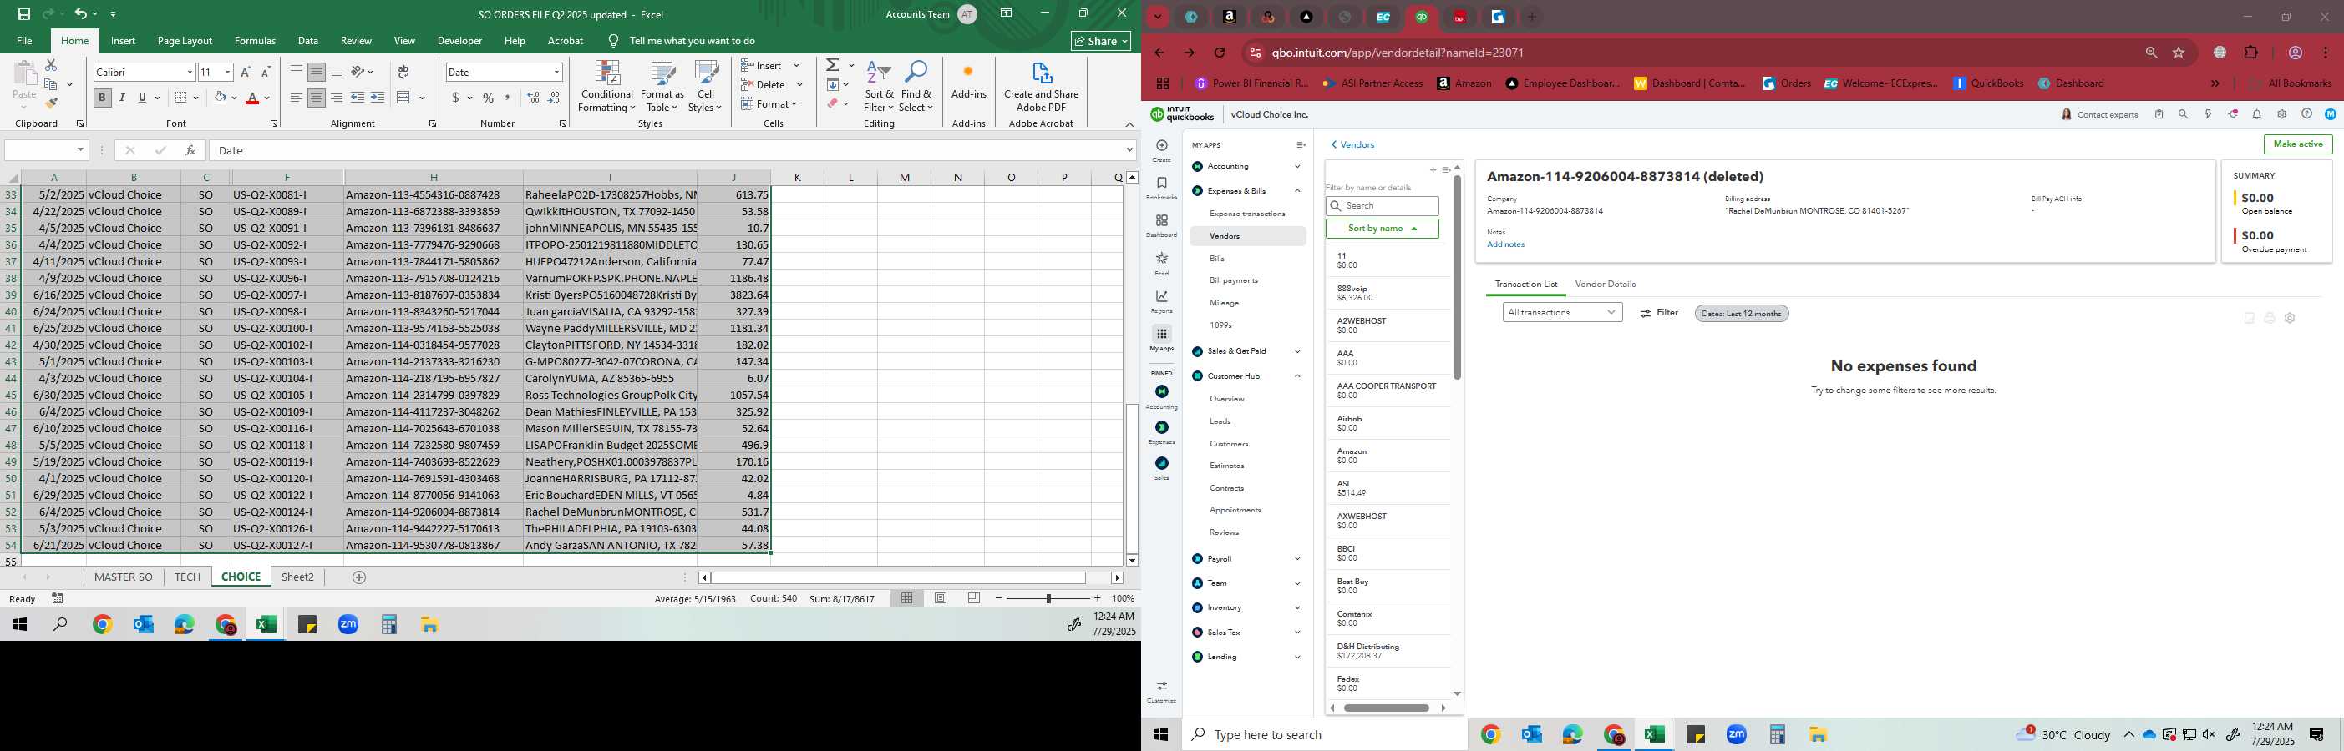Click the Fill Color bucket in Excel

(x=220, y=98)
